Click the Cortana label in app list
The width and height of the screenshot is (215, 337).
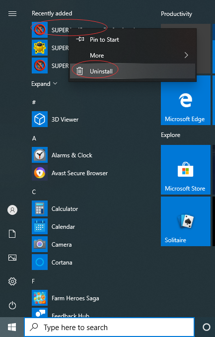[62, 262]
